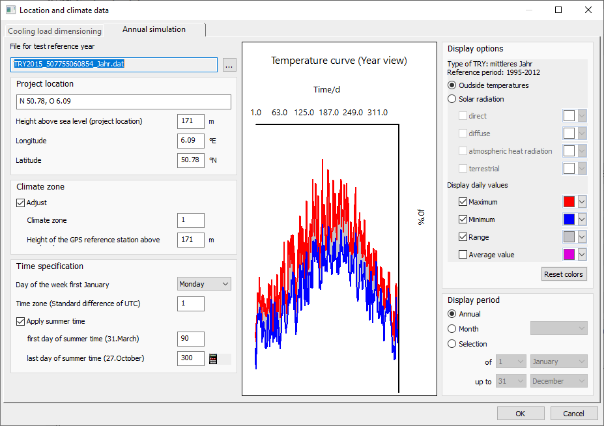The image size is (604, 426).
Task: Click the temperature curve chart
Action: pos(339,219)
